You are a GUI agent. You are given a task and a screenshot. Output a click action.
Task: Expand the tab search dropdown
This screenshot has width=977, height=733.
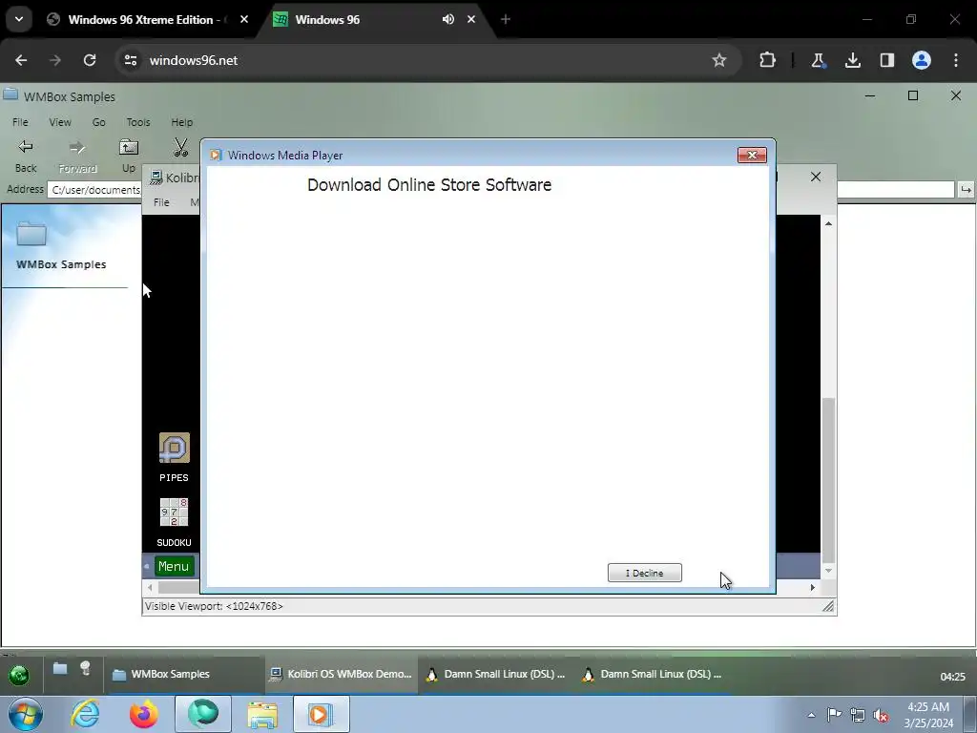point(19,19)
